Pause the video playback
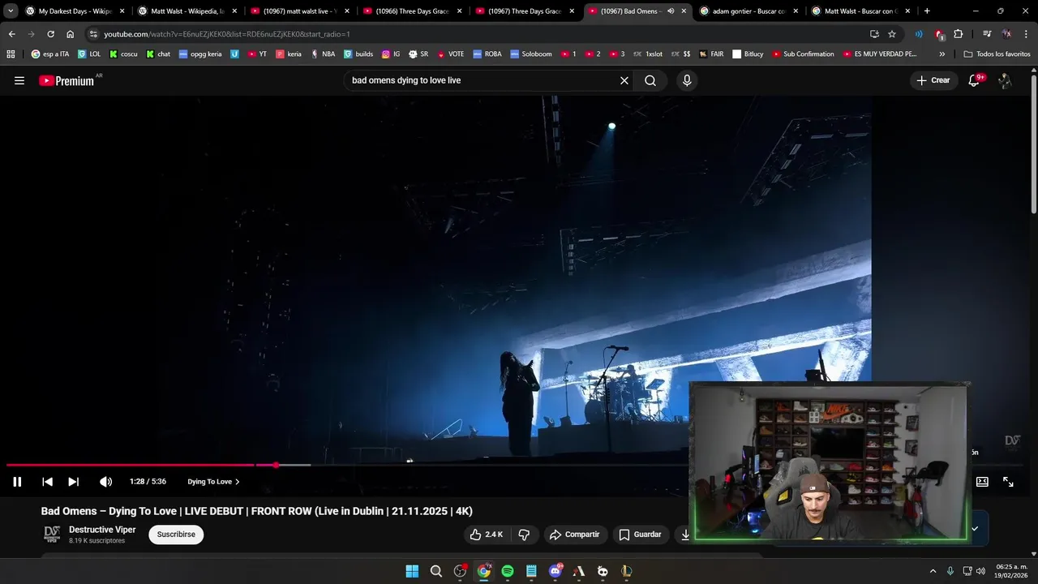The height and width of the screenshot is (584, 1038). pos(17,482)
